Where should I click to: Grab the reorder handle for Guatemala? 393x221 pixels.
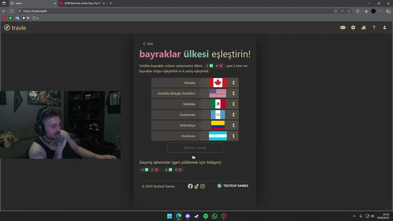(233, 115)
